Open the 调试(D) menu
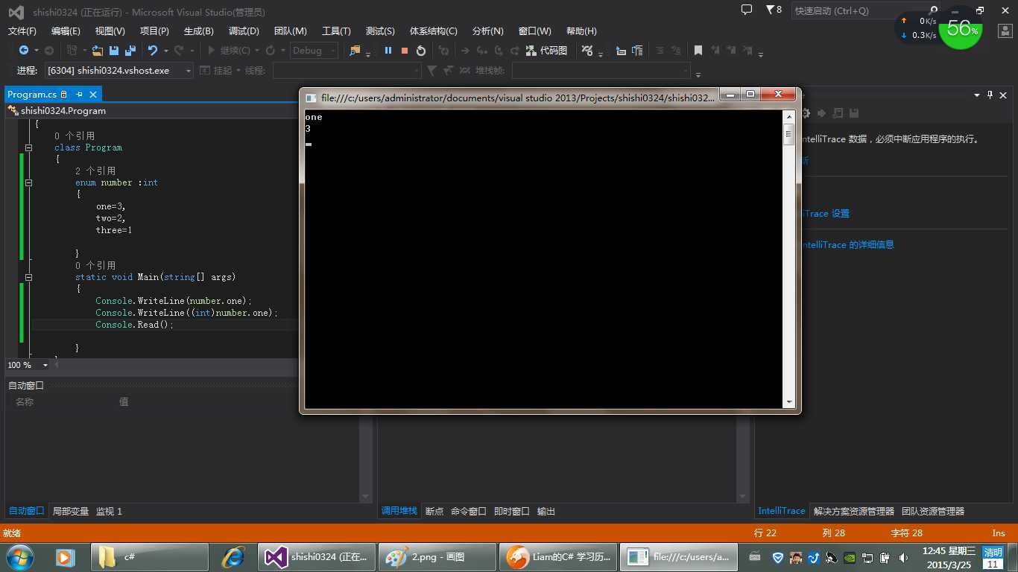1018x572 pixels. 244,31
